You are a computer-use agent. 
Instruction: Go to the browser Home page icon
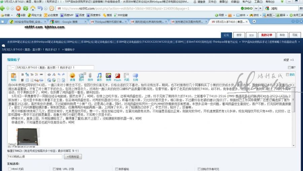(x=33, y=8)
